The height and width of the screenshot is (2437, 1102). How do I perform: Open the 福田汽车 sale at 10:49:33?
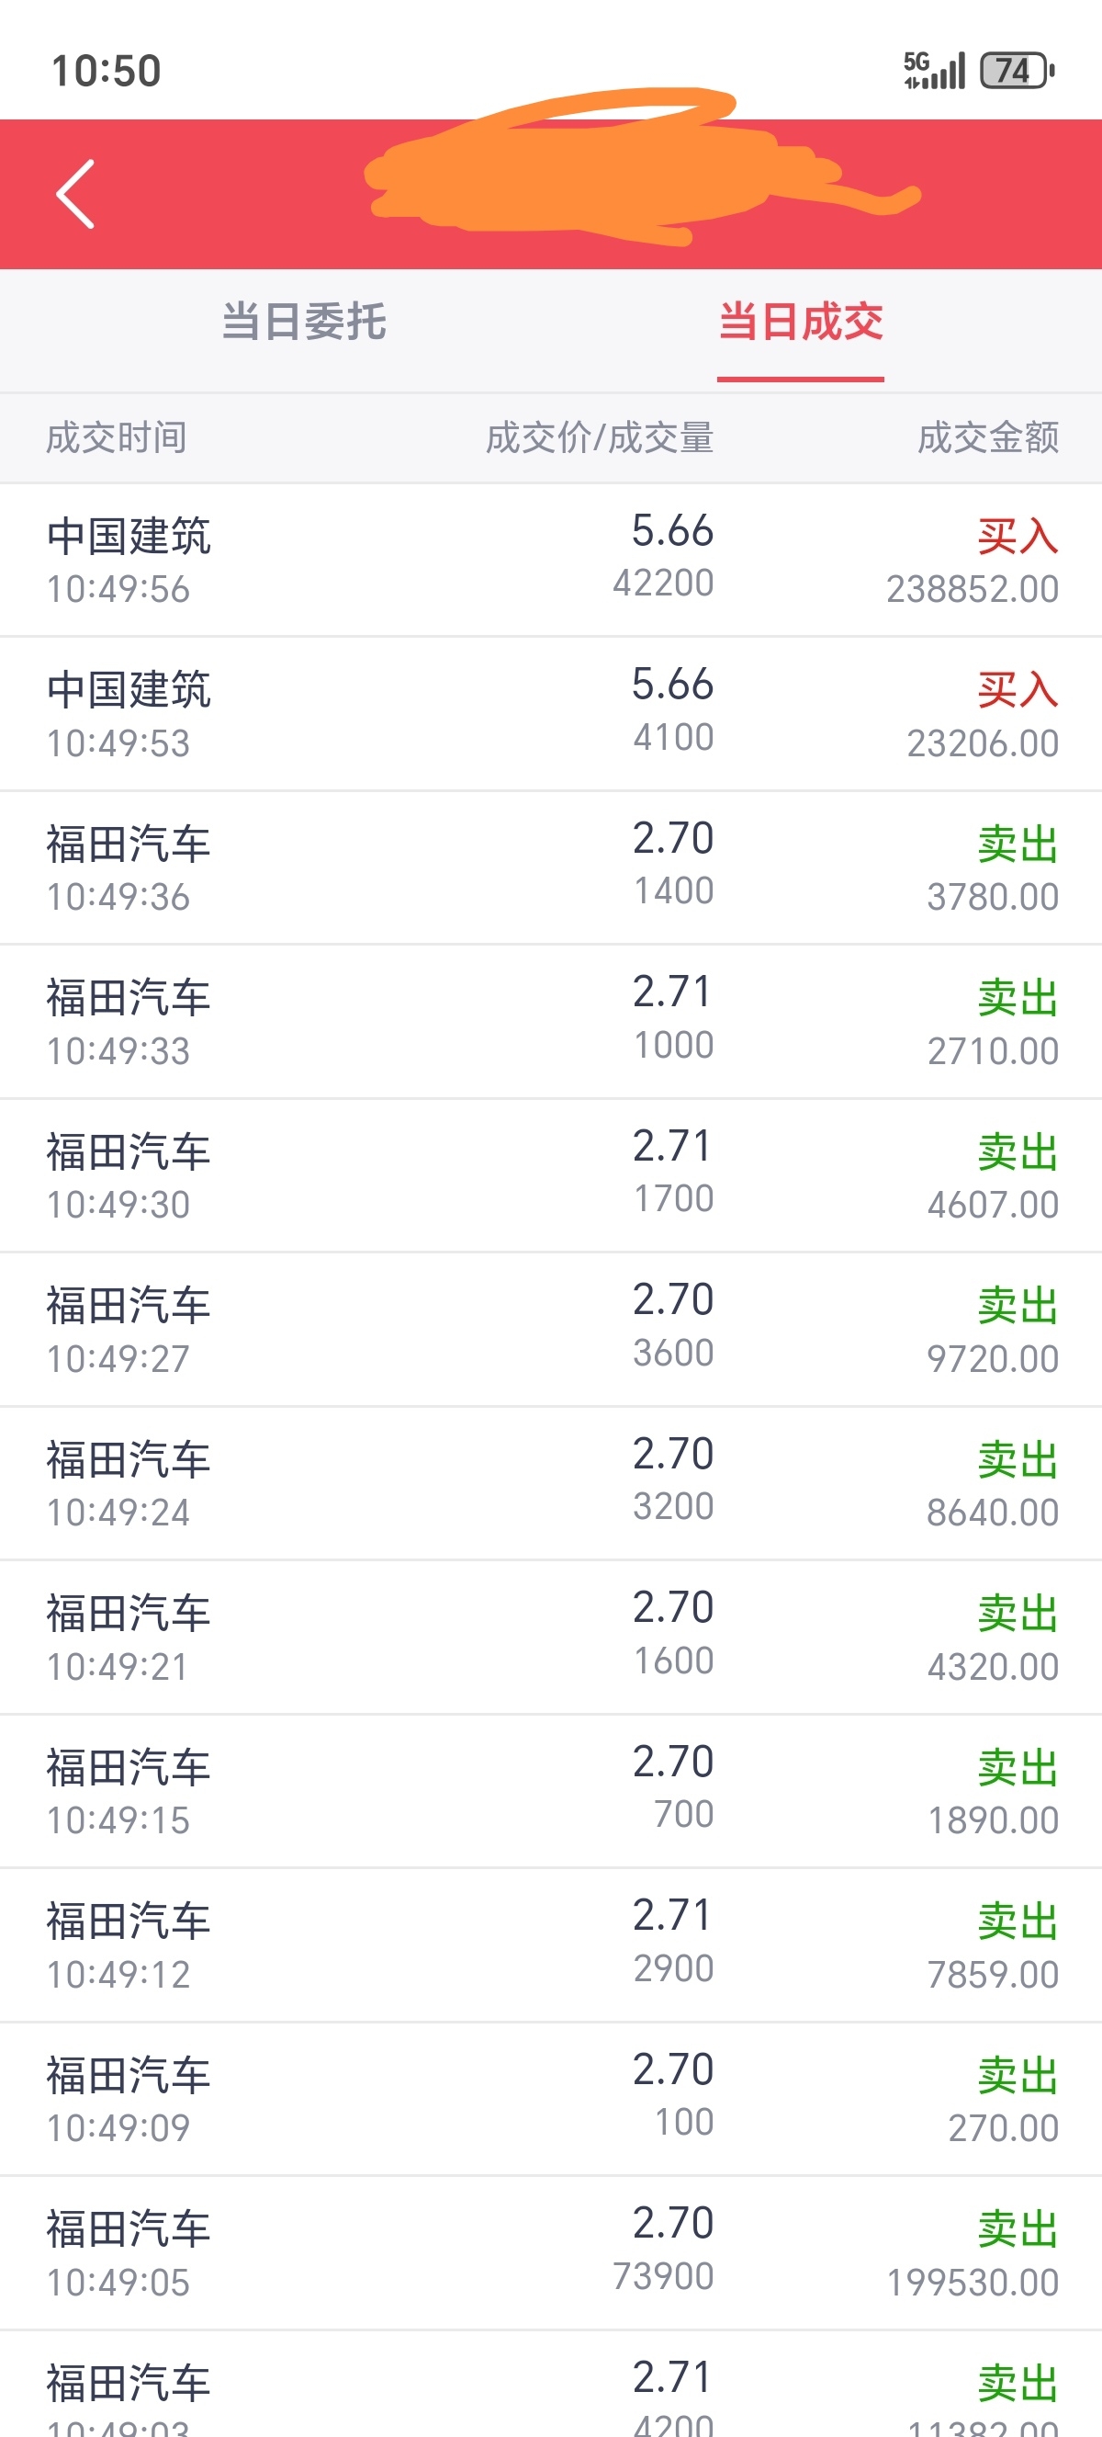[x=551, y=1023]
